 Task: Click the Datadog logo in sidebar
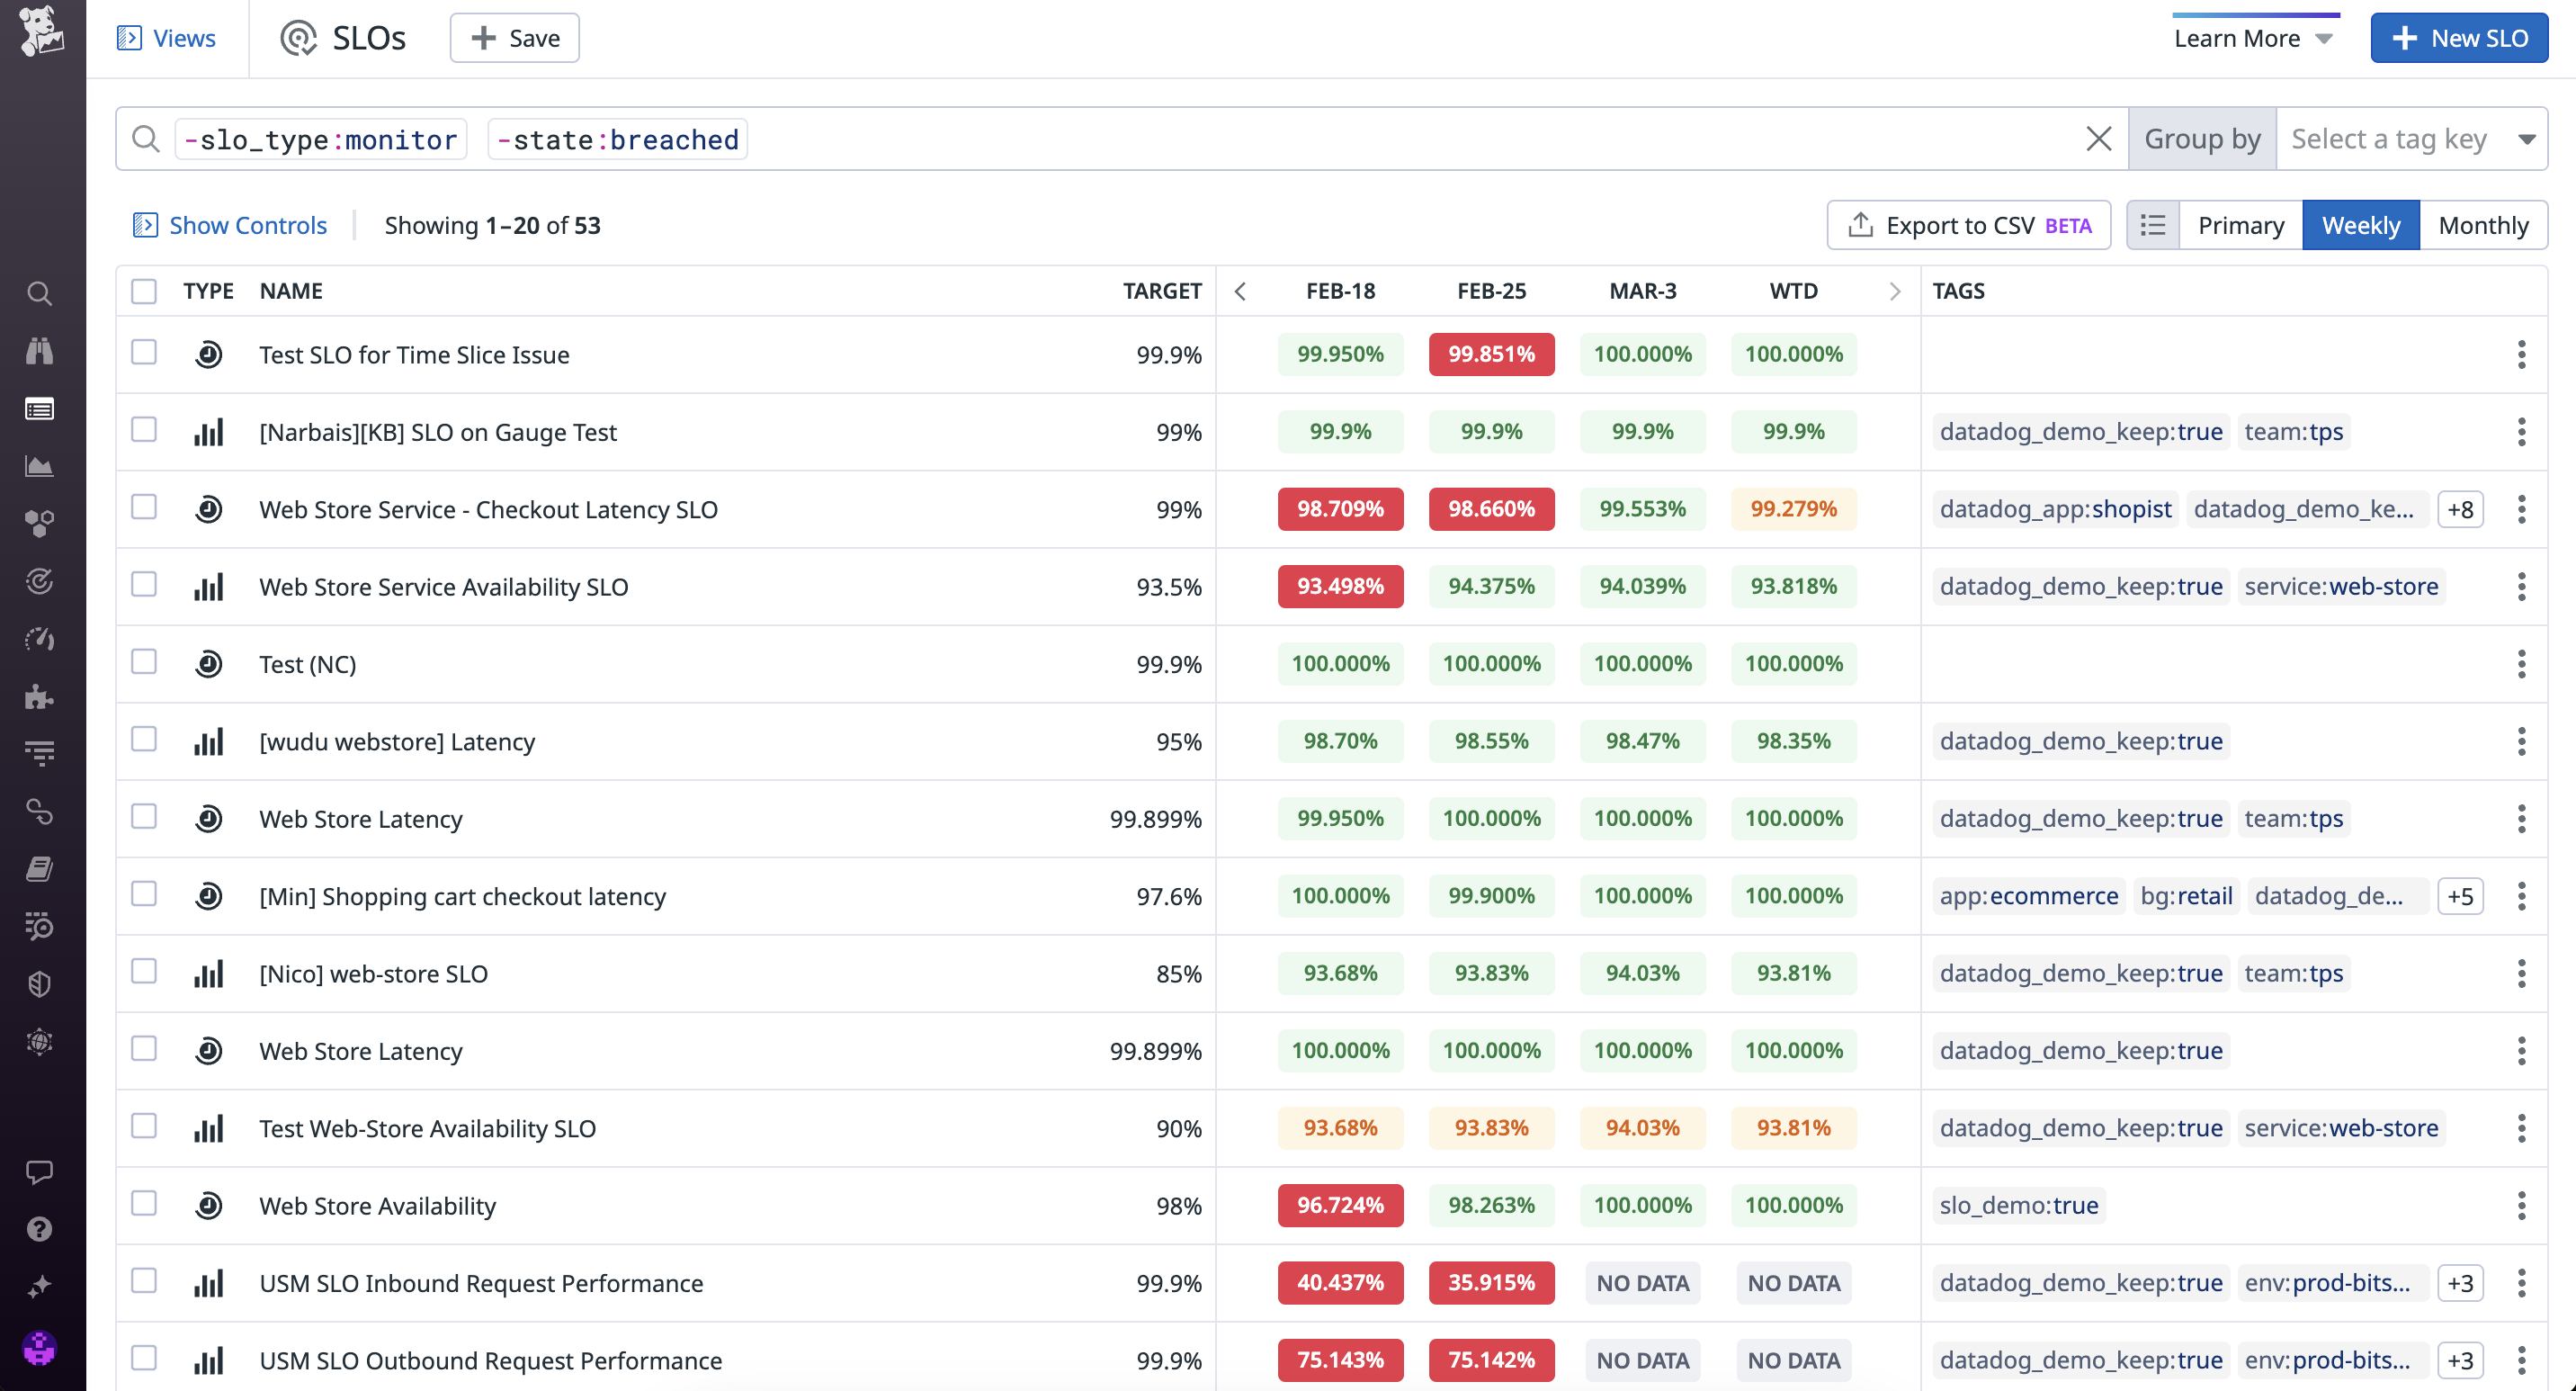coord(42,32)
